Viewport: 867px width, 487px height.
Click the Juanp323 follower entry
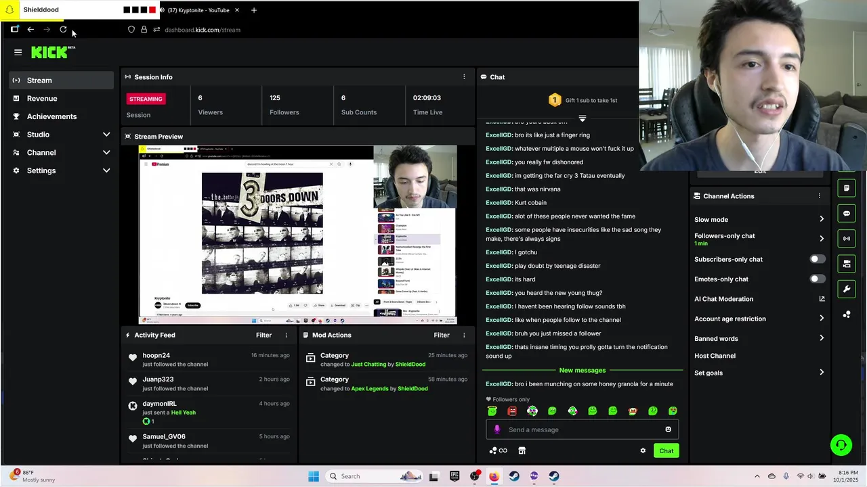coord(209,384)
